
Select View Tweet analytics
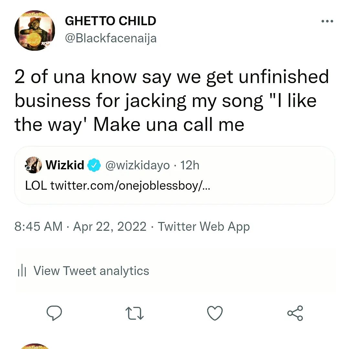click(91, 271)
